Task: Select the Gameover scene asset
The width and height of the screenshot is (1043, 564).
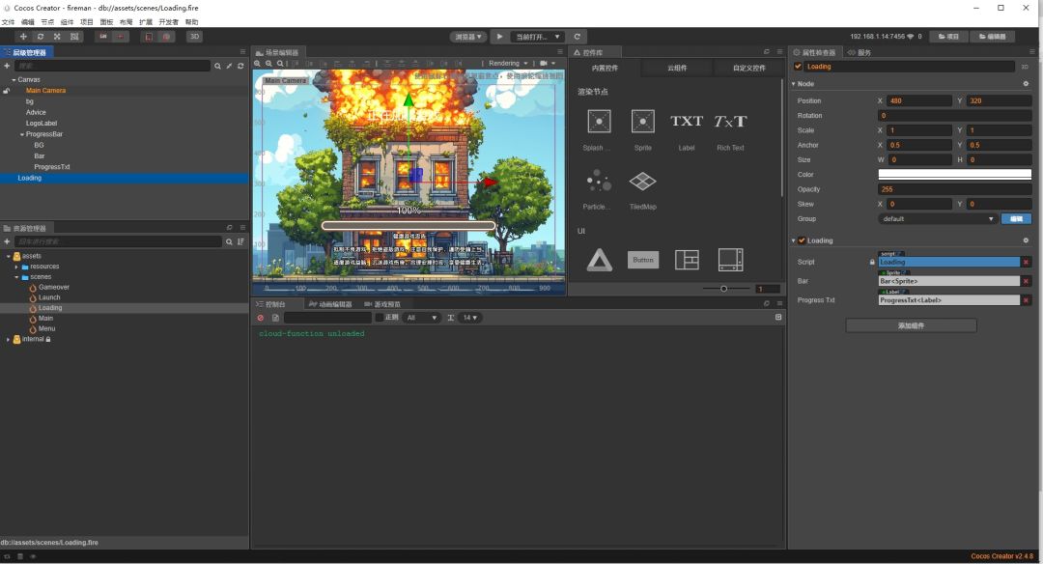Action: pyautogui.click(x=54, y=288)
